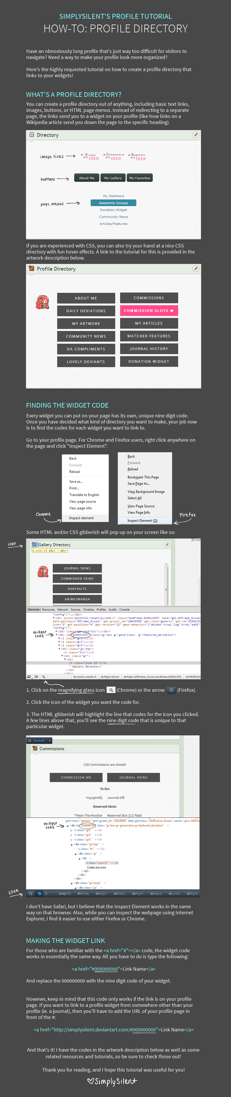The width and height of the screenshot is (231, 1097).
Task: Select Articles/Features in page menu
Action: pos(113,223)
